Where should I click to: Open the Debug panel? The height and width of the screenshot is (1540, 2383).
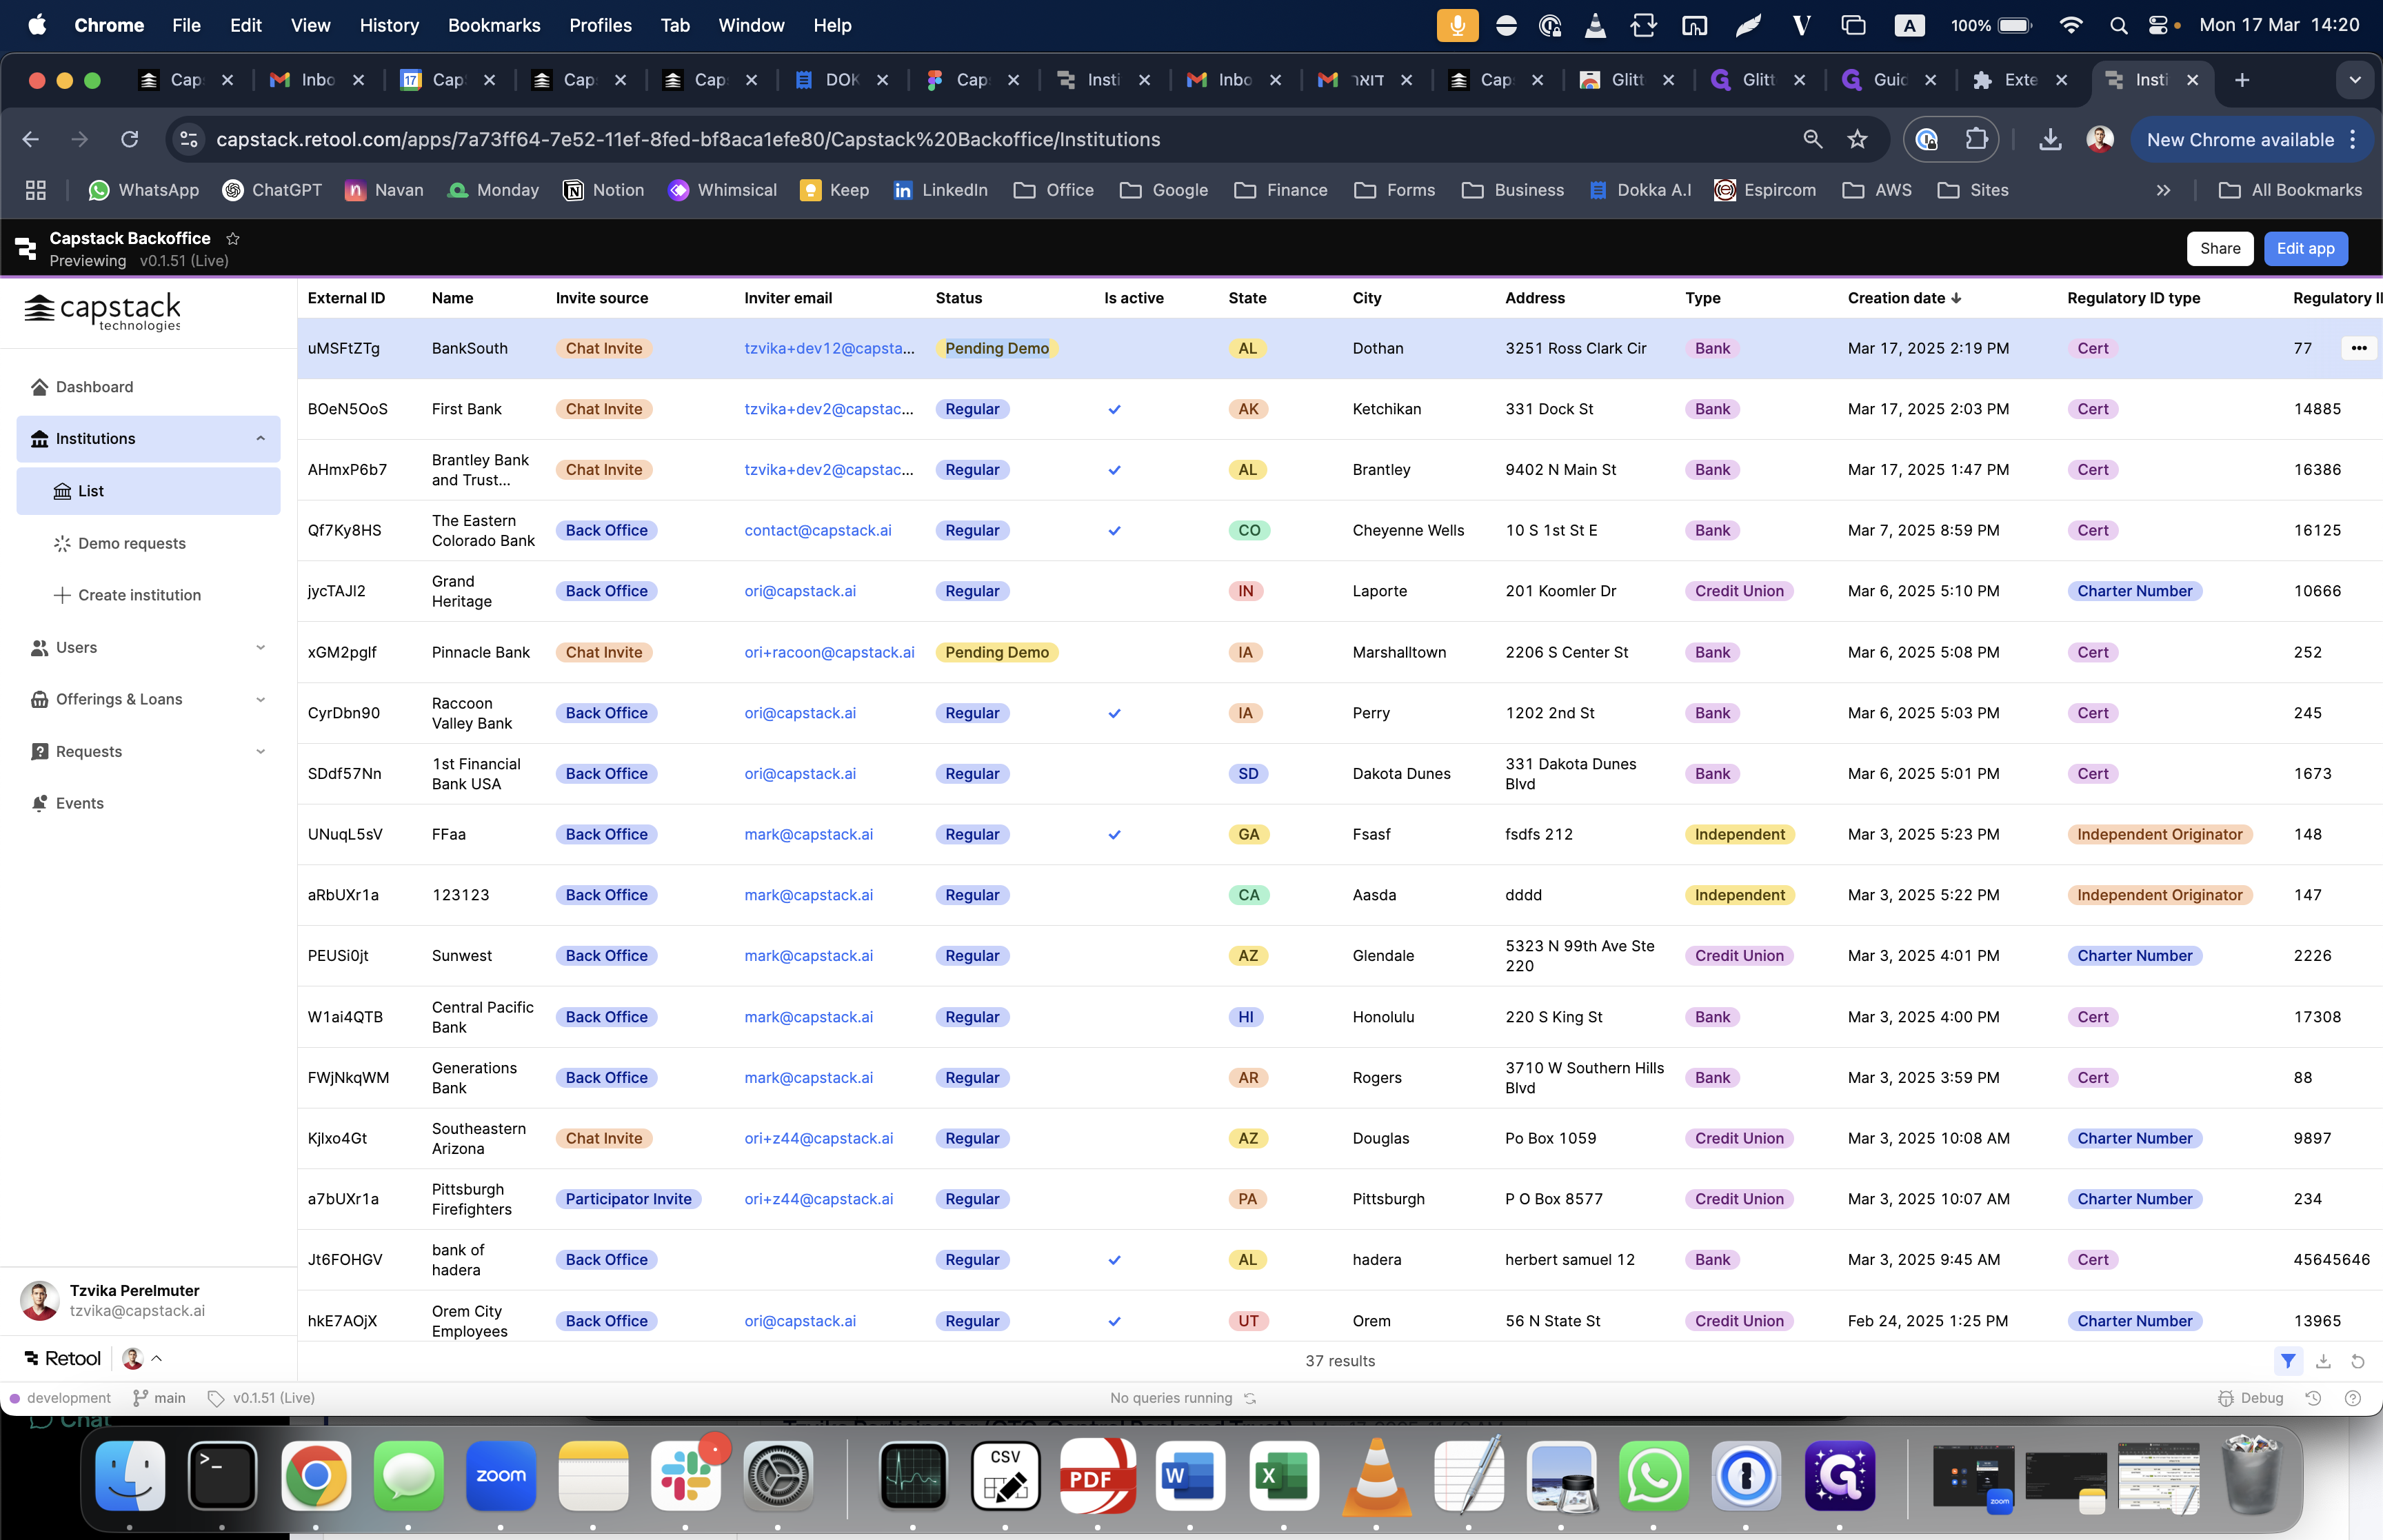coord(2250,1398)
